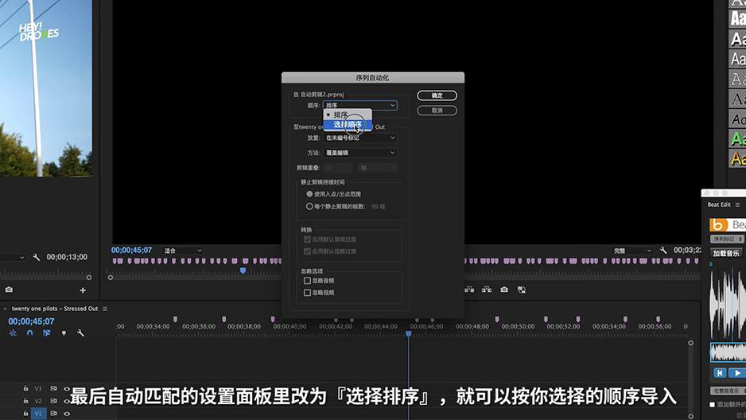The height and width of the screenshot is (420, 746).
Task: Click Beat Edit waveform overview strip
Action: pos(728,352)
